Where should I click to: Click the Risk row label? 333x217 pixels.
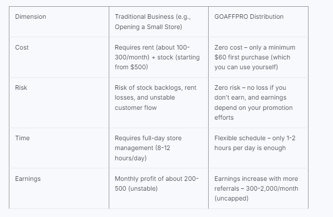click(x=21, y=88)
